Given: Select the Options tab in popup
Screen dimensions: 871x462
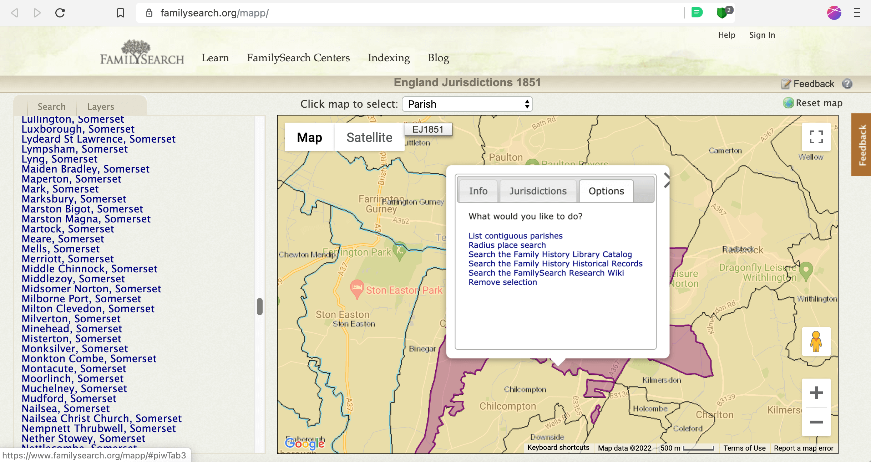Looking at the screenshot, I should tap(606, 191).
